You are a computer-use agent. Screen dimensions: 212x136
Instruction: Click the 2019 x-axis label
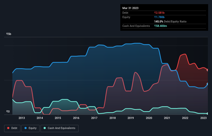click(131, 118)
